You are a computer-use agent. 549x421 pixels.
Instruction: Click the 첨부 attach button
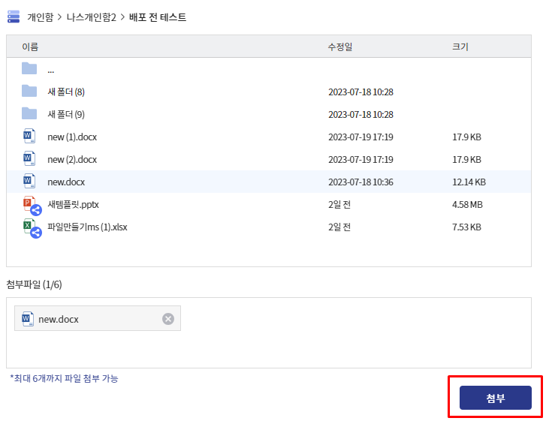click(x=495, y=398)
